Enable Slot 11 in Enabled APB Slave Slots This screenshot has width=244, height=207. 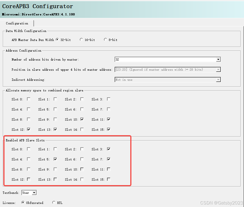pyautogui.click(x=109, y=169)
